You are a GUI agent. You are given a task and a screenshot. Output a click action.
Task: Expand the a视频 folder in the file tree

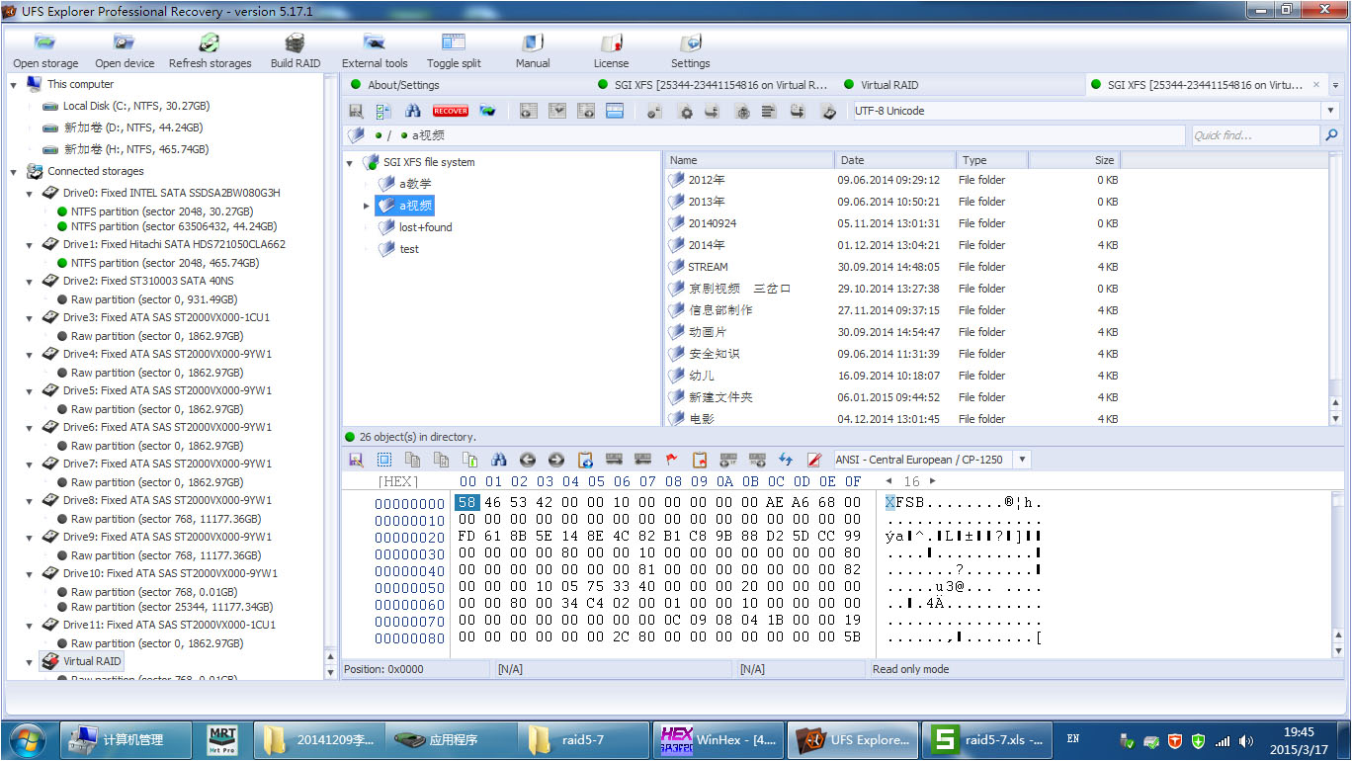click(x=367, y=206)
